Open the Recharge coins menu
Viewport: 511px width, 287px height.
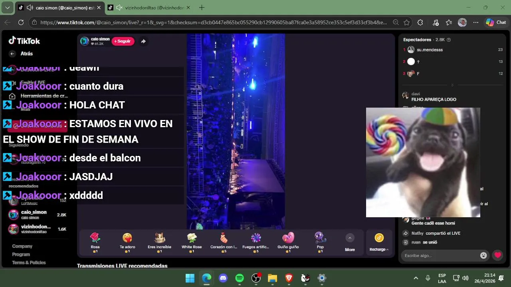[379, 243]
